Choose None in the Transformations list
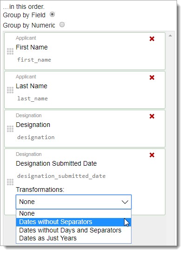Viewport: 184px width, 253px height. [73, 213]
